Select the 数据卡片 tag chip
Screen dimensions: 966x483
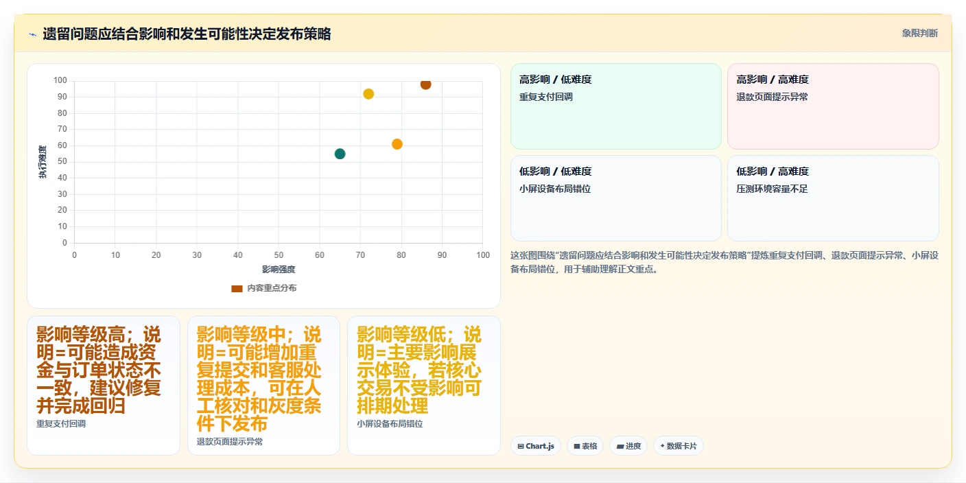pos(678,446)
